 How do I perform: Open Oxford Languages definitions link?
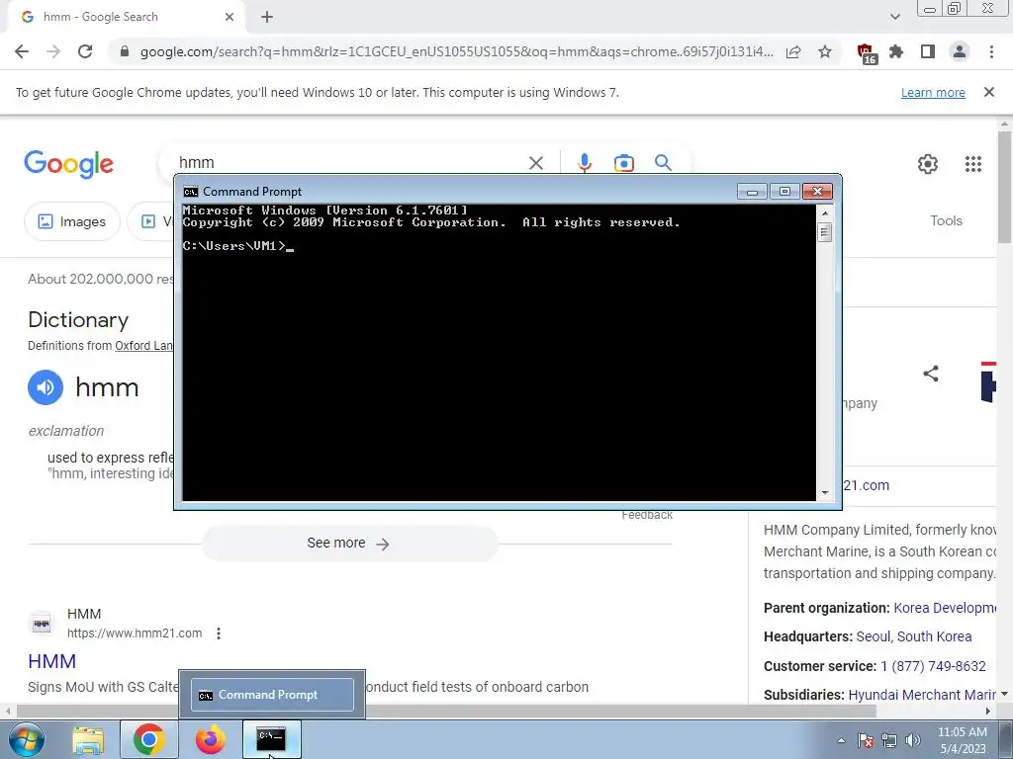[x=144, y=346]
